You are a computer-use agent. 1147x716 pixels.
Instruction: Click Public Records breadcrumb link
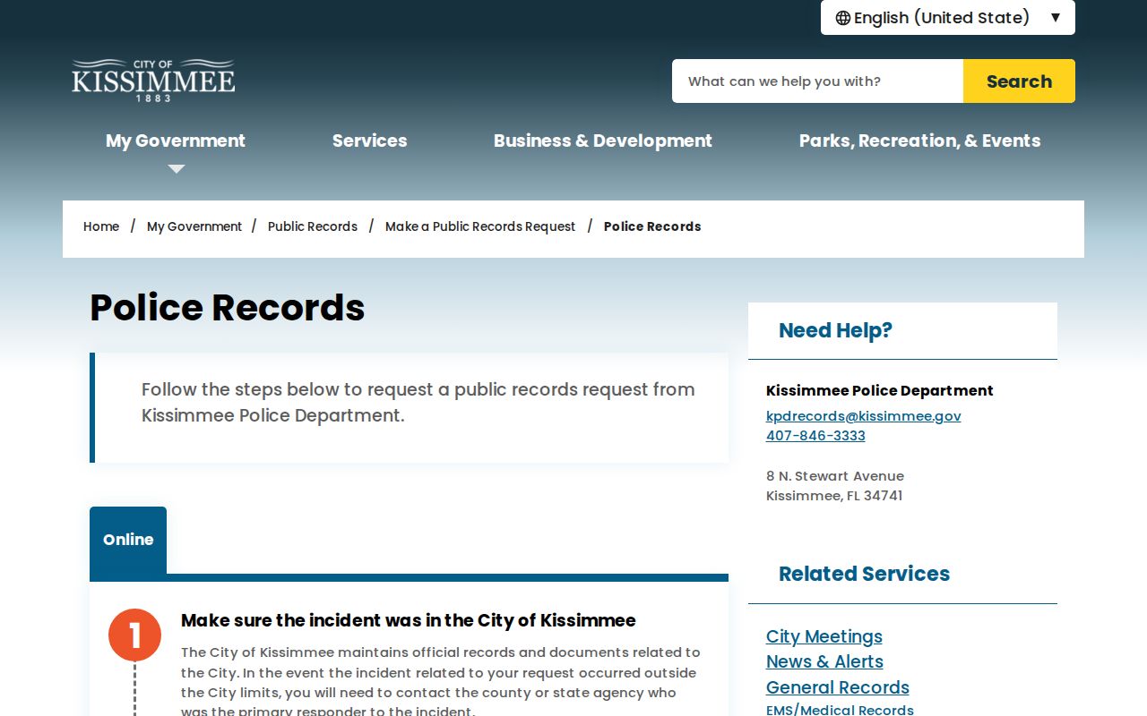tap(313, 226)
